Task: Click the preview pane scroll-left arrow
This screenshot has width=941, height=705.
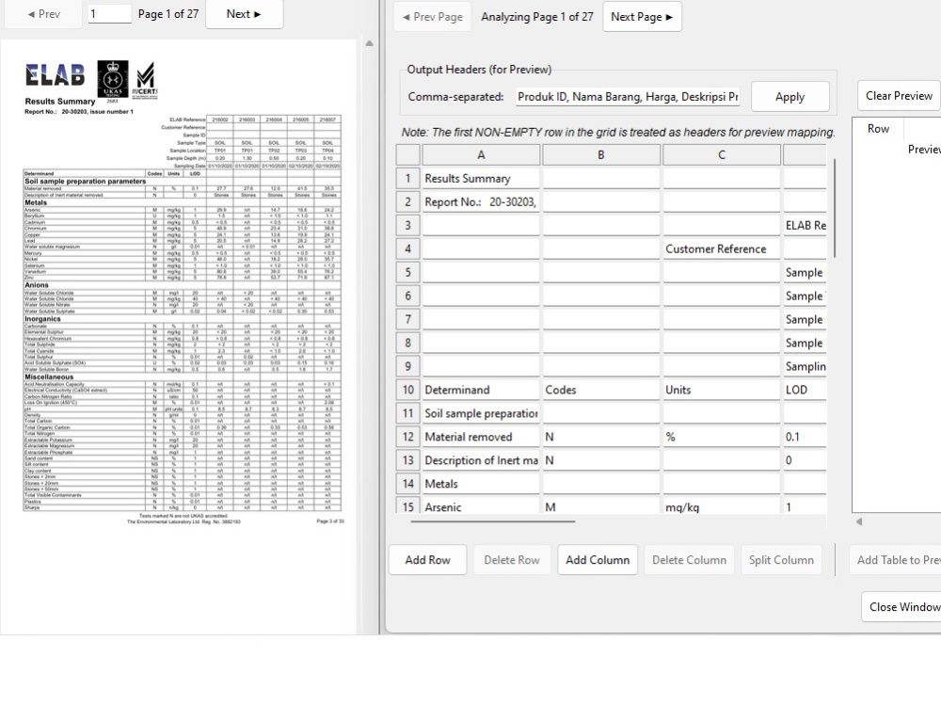Action: point(859,521)
